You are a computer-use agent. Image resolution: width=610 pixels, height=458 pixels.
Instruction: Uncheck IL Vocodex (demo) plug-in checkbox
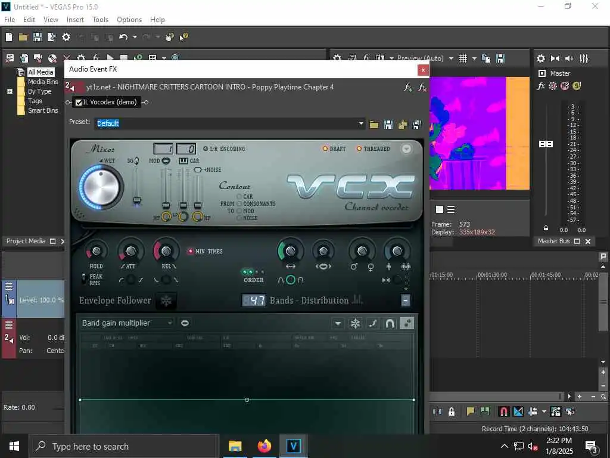tap(79, 103)
